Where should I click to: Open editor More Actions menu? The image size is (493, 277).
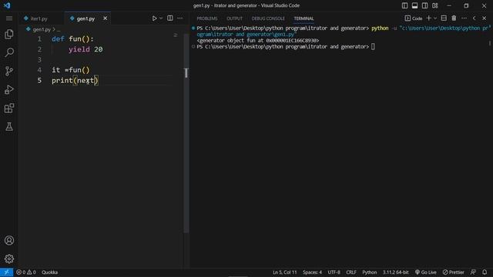[179, 18]
